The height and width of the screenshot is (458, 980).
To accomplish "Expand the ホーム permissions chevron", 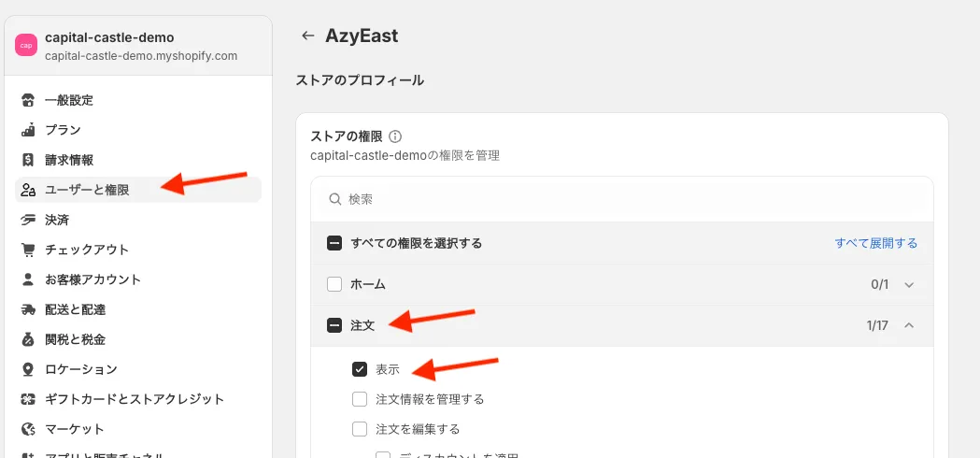I will pyautogui.click(x=909, y=284).
